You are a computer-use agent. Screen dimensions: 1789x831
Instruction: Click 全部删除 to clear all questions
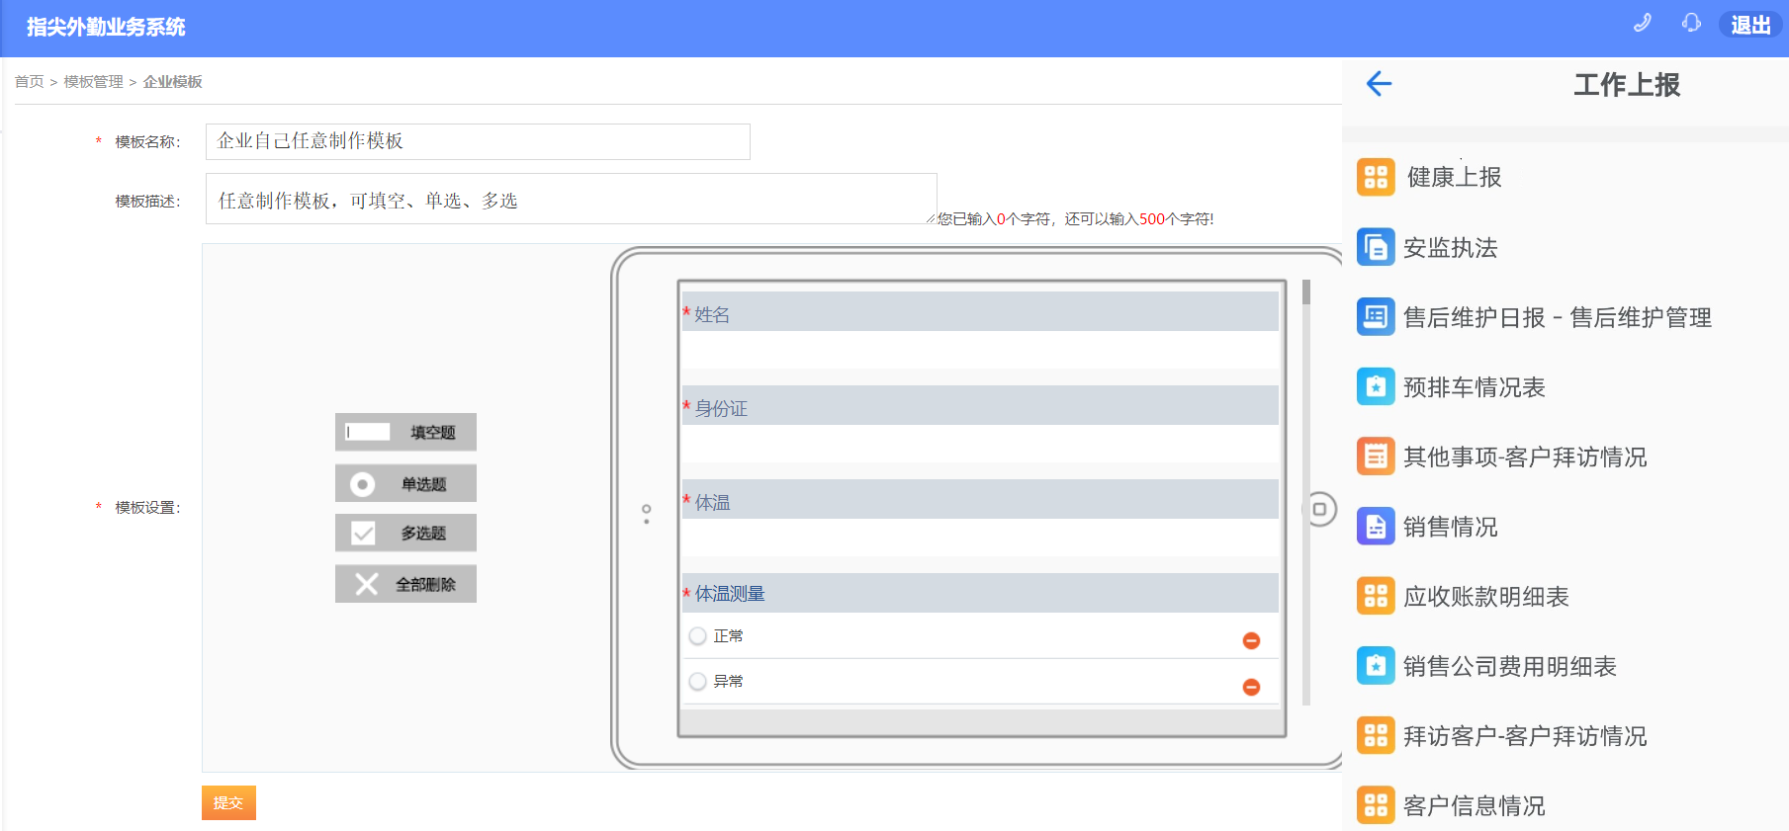[405, 584]
